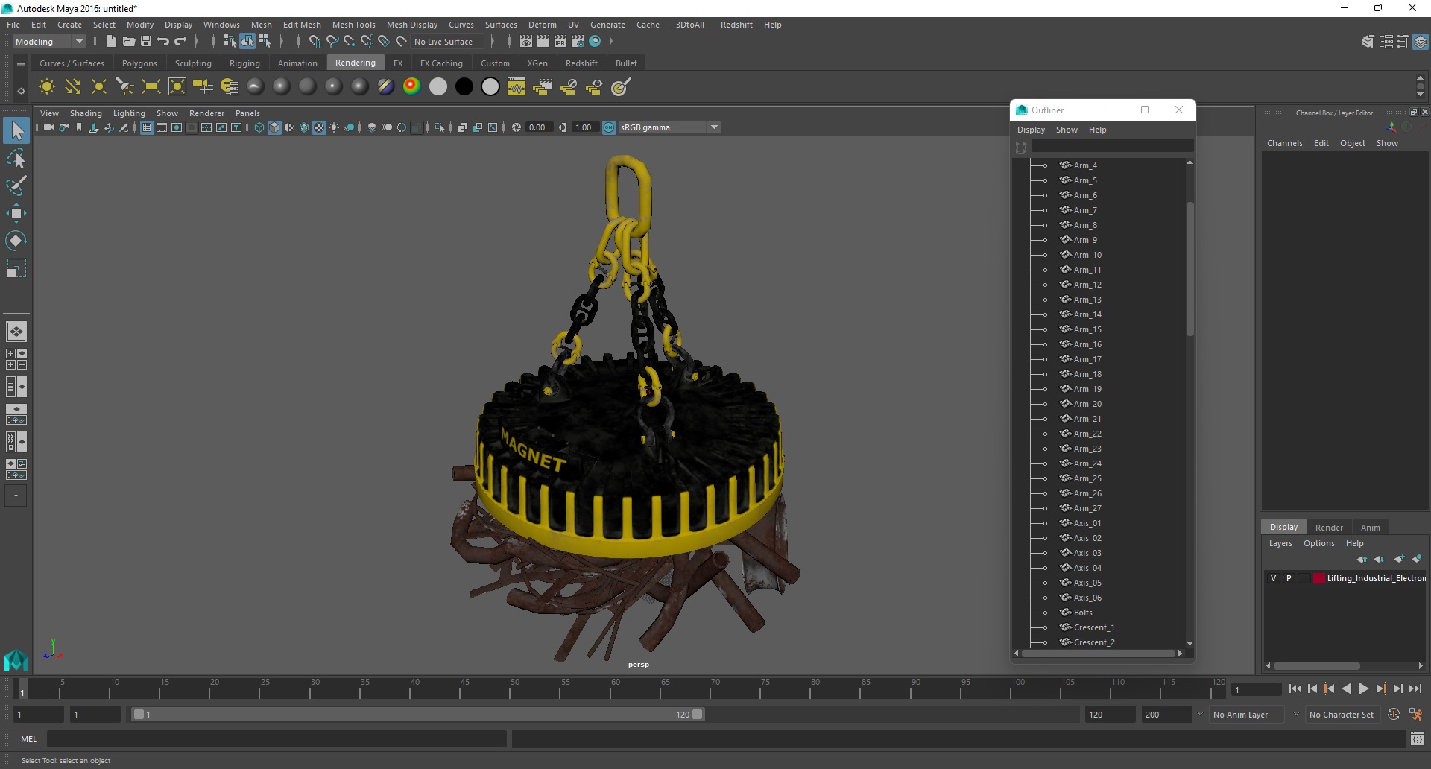1431x769 pixels.
Task: Expand the Arm_4 node in Outliner
Action: pyautogui.click(x=1044, y=165)
